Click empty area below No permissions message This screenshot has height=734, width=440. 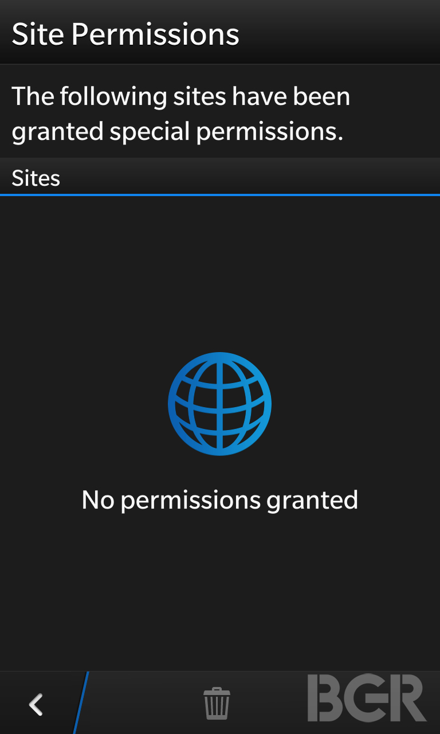pos(220,591)
